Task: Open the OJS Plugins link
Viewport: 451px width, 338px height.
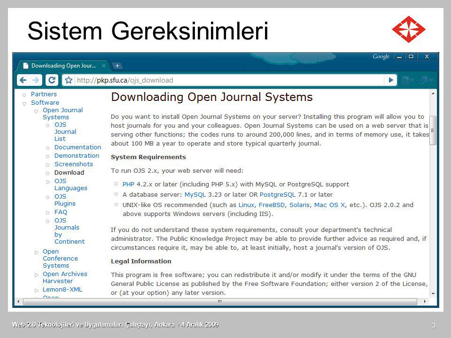Action: pos(65,200)
